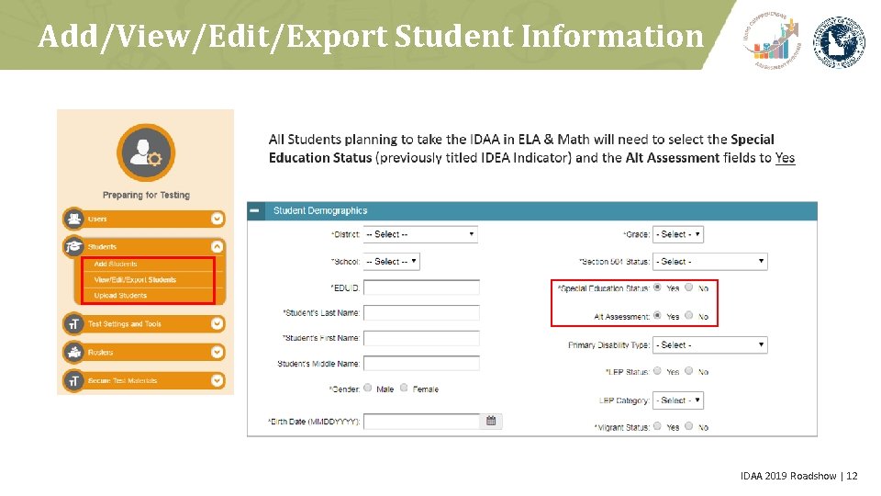The width and height of the screenshot is (881, 496).
Task: Open the LEP Category dropdown
Action: pyautogui.click(x=678, y=400)
